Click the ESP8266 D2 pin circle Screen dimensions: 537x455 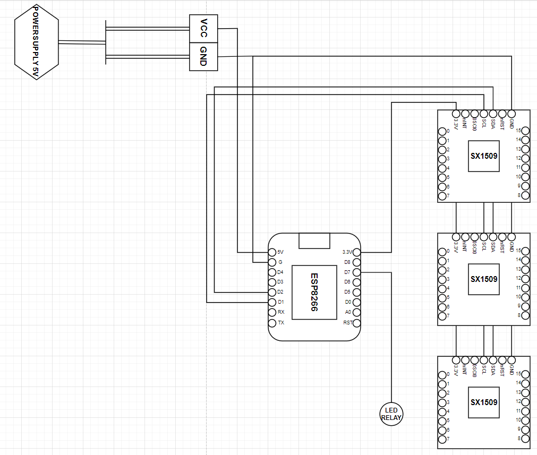(272, 293)
